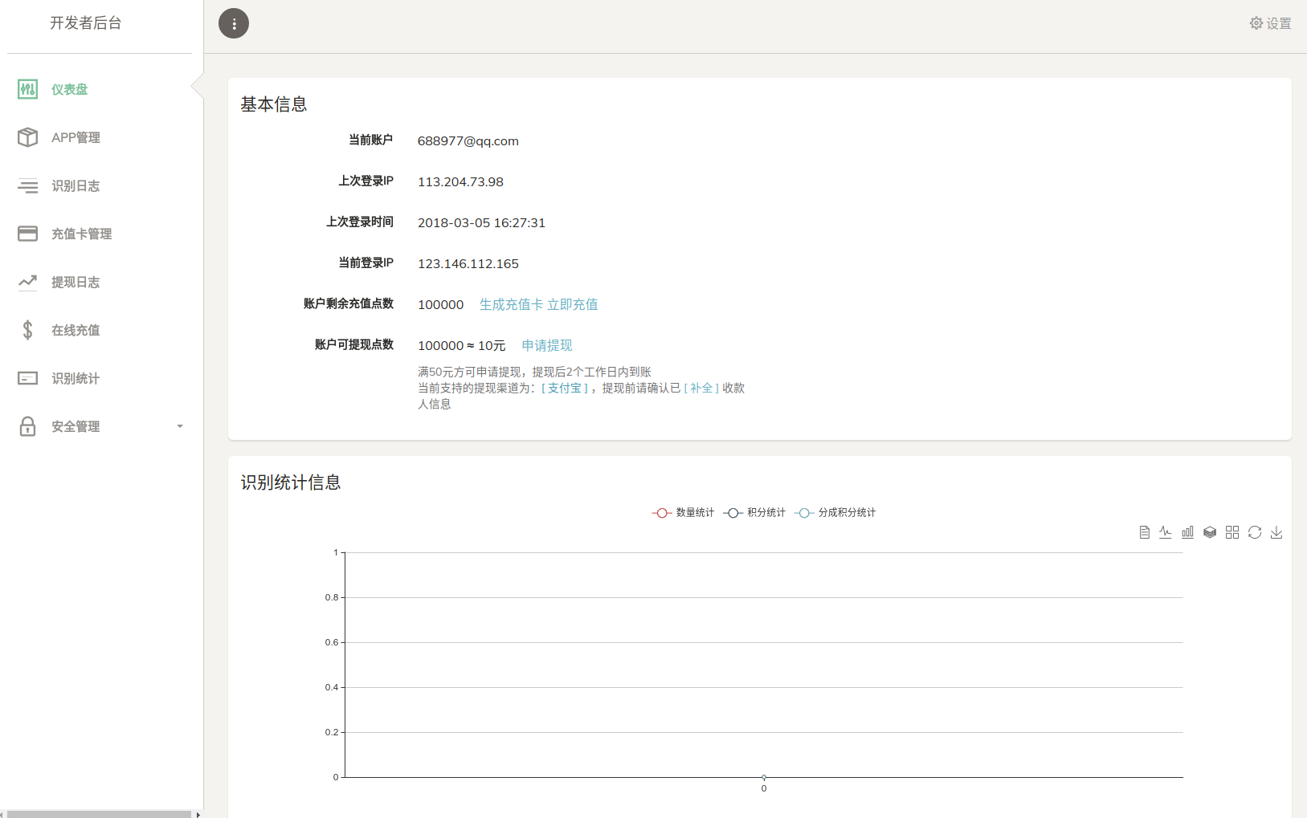Click the sidebar horizontal scrollbar thumb
Viewport: 1307px width, 818px height.
99,814
